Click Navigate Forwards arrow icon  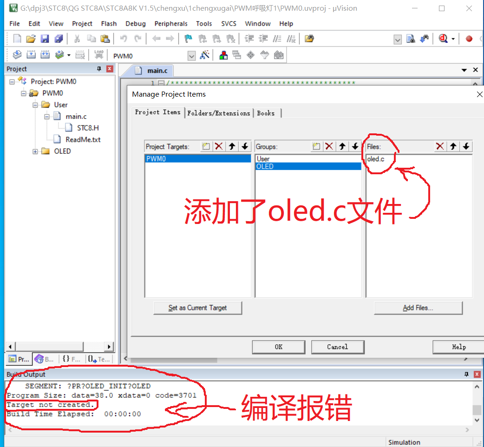click(x=170, y=39)
